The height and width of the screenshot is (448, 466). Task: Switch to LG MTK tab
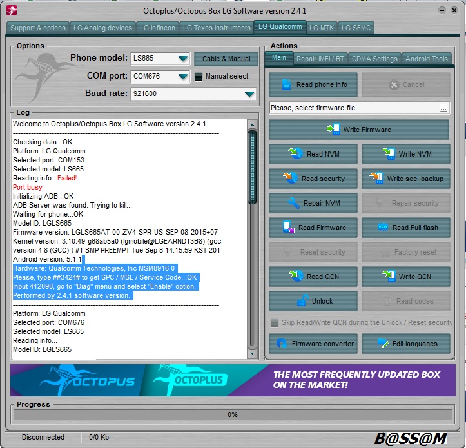point(322,28)
